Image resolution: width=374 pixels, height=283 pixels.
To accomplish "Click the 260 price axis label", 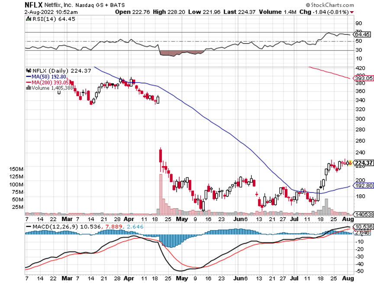I will pos(360,141).
